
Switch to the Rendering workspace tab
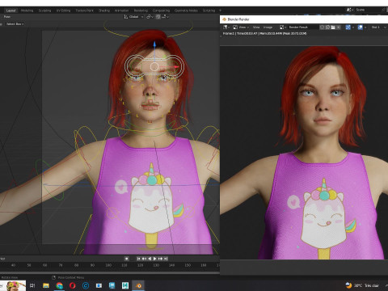click(x=141, y=11)
